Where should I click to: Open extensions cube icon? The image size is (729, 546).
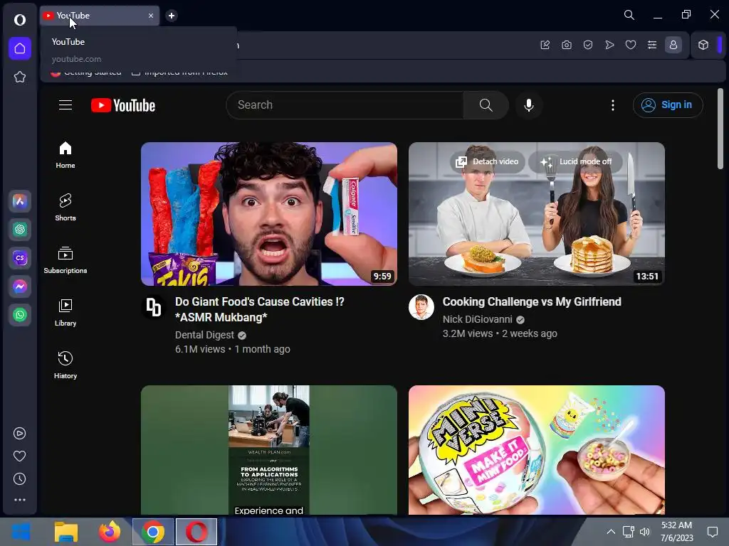[703, 45]
